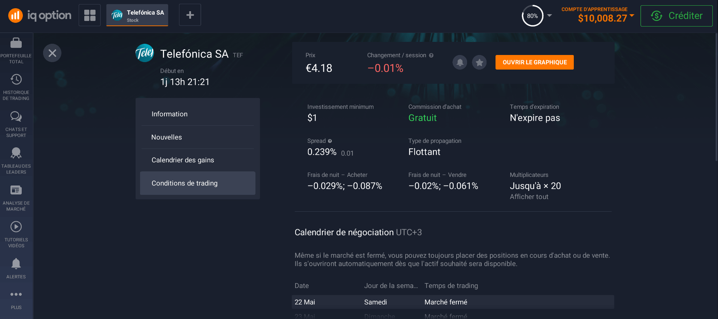This screenshot has width=718, height=319.
Task: Expand multipliers with Afficher tout
Action: click(x=529, y=197)
